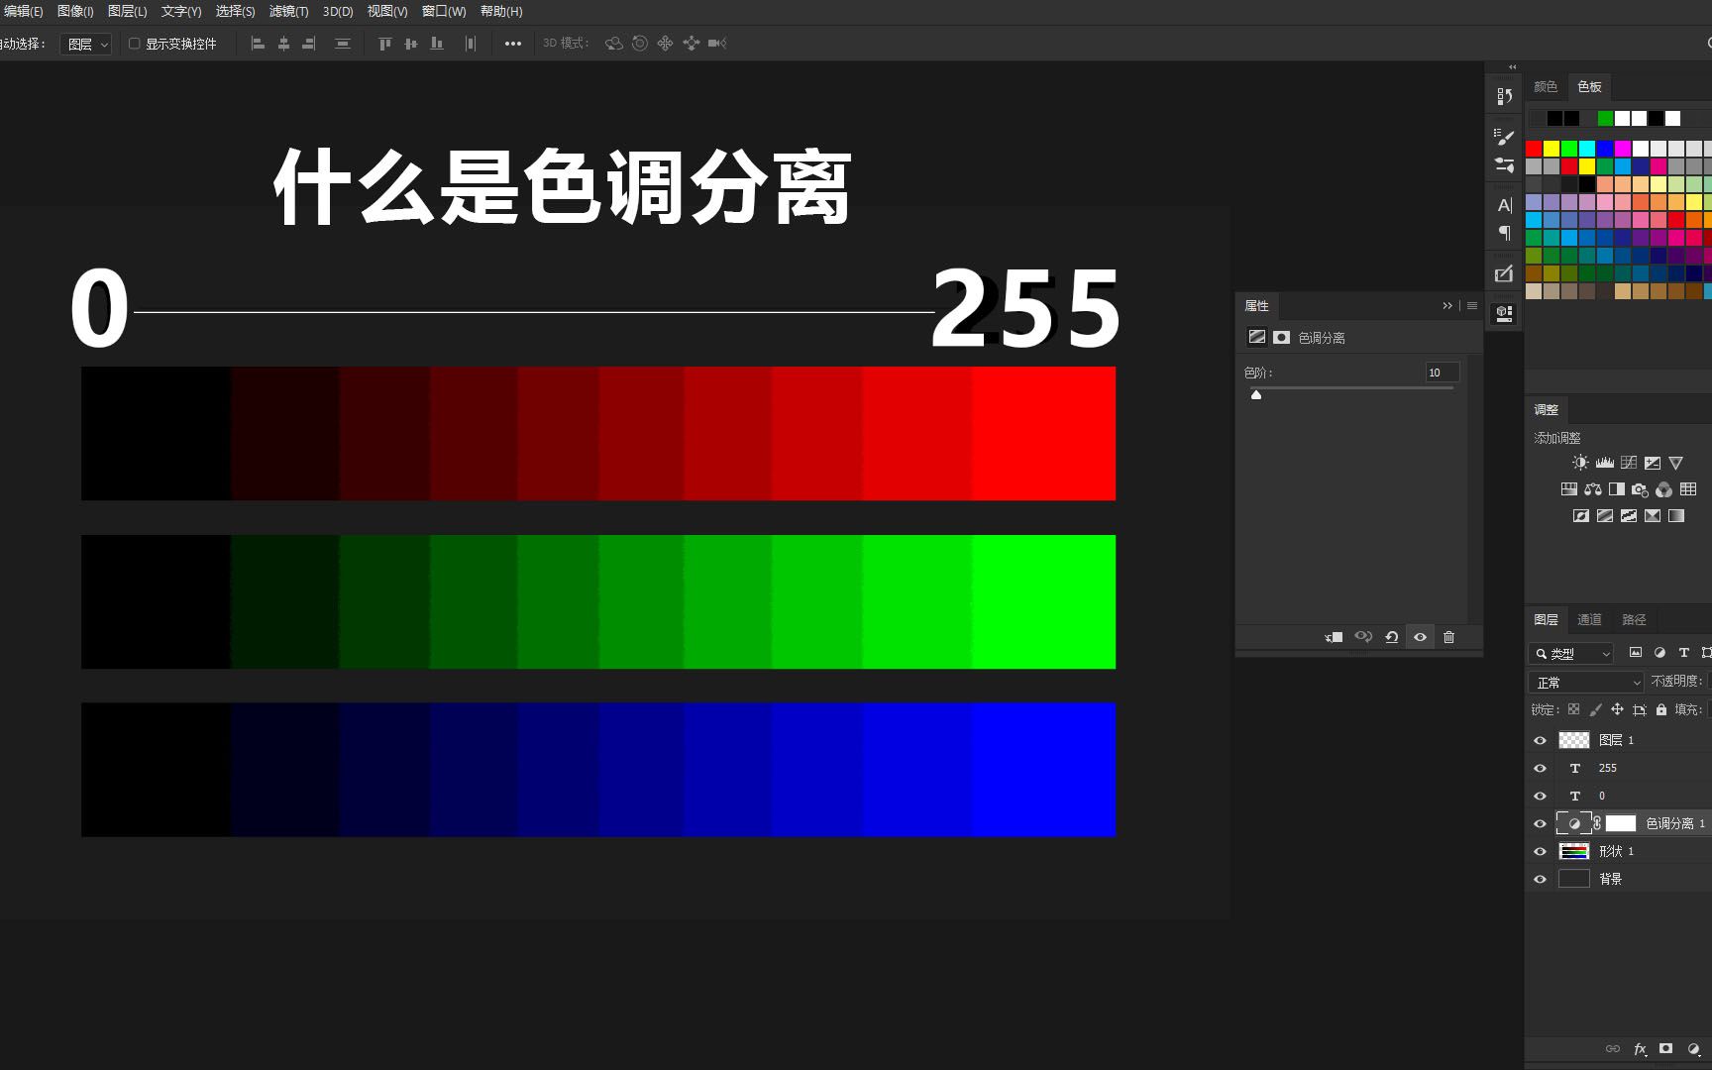The height and width of the screenshot is (1070, 1712).
Task: Select the 形状 1 layer thumbnail
Action: coord(1574,851)
